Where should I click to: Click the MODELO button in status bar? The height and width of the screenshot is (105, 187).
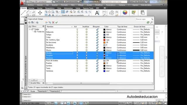coord(122,103)
